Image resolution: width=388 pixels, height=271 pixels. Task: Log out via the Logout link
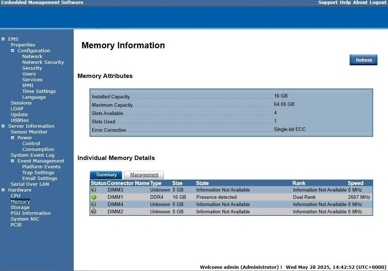[x=378, y=3]
